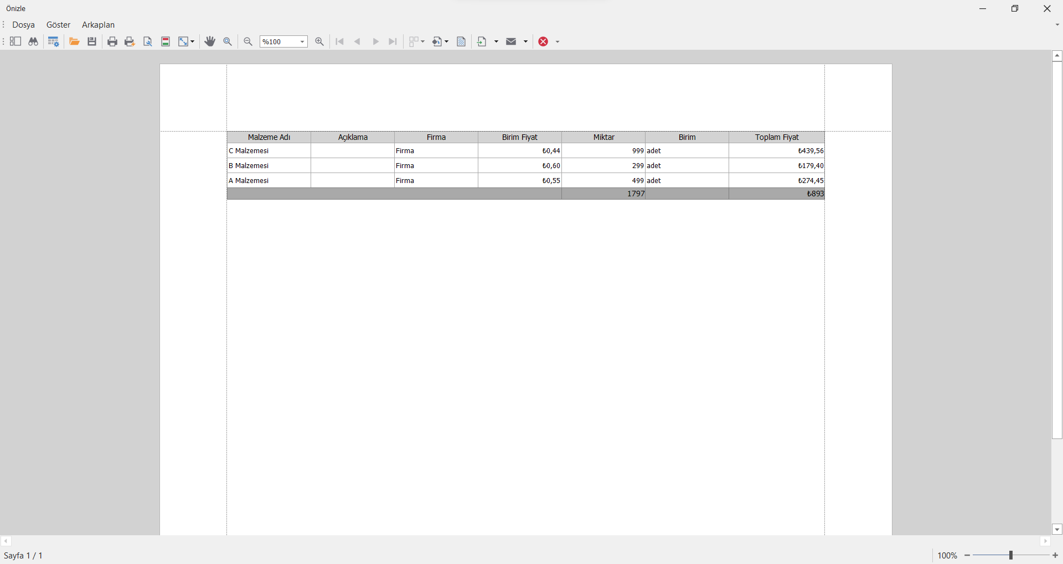Screen dimensions: 1063x564
Task: Open the Dosya menu
Action: pos(23,25)
